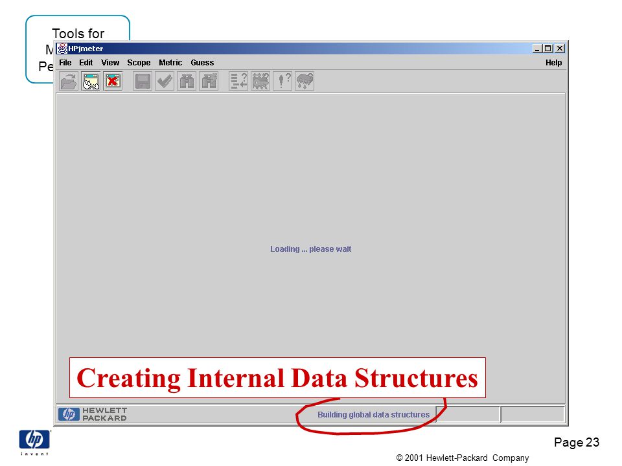Maximize the HPjmeter window

pos(548,49)
